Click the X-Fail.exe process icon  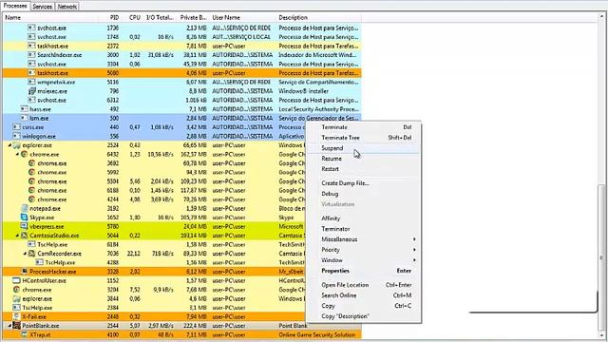click(17, 316)
